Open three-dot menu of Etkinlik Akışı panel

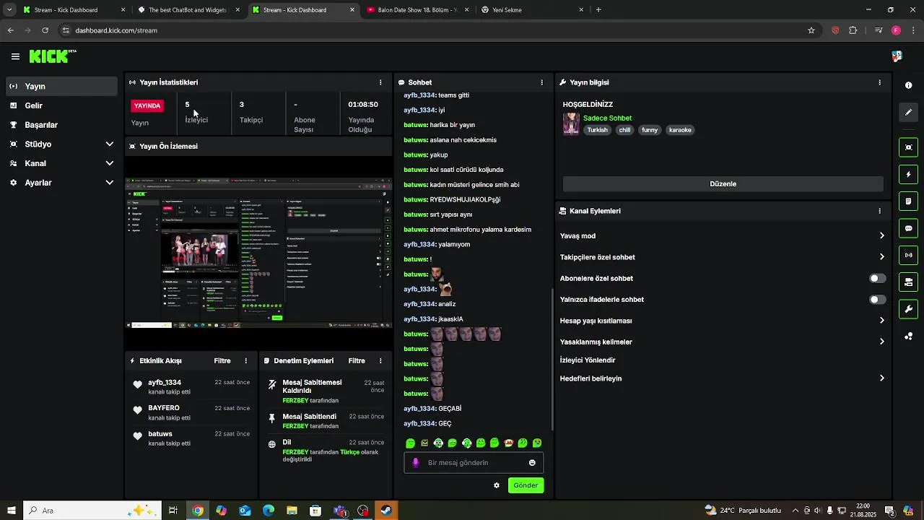[x=246, y=360]
